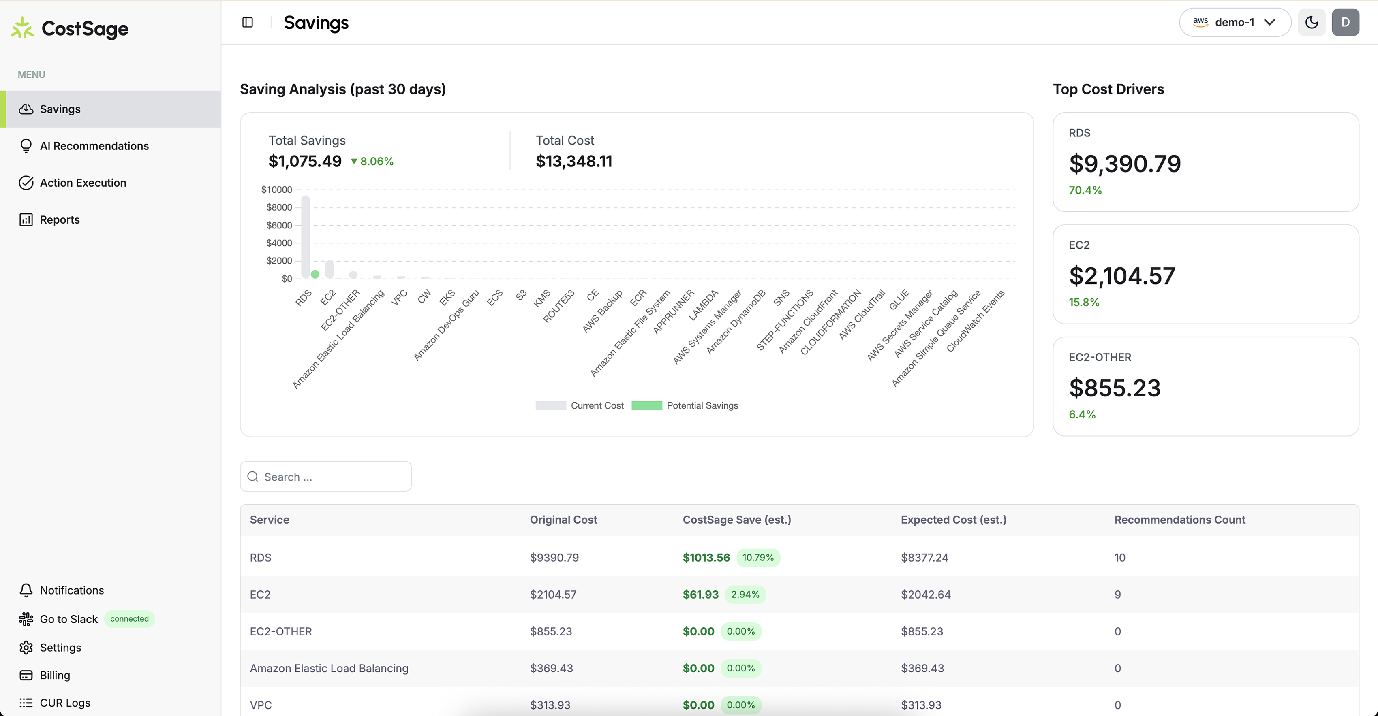The height and width of the screenshot is (716, 1378).
Task: Sort by Original Cost column header
Action: (563, 519)
